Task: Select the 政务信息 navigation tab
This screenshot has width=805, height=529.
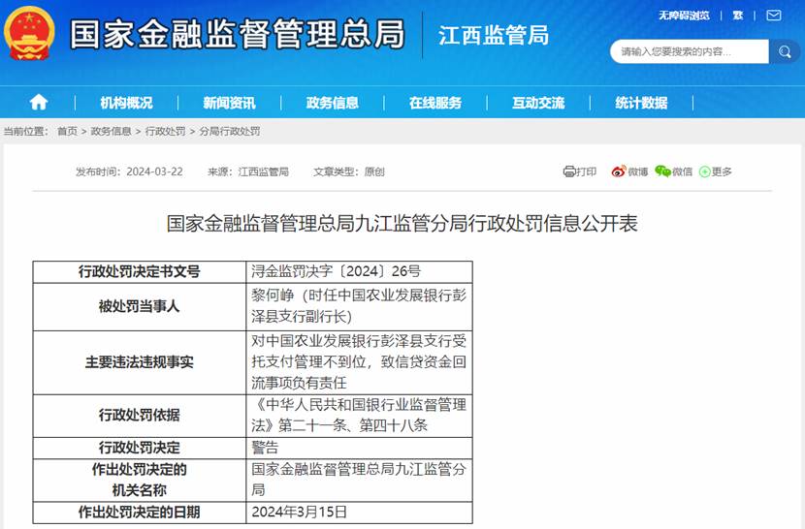Action: [x=332, y=103]
